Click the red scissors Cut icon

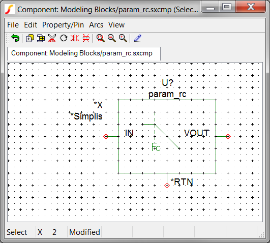click(52, 38)
